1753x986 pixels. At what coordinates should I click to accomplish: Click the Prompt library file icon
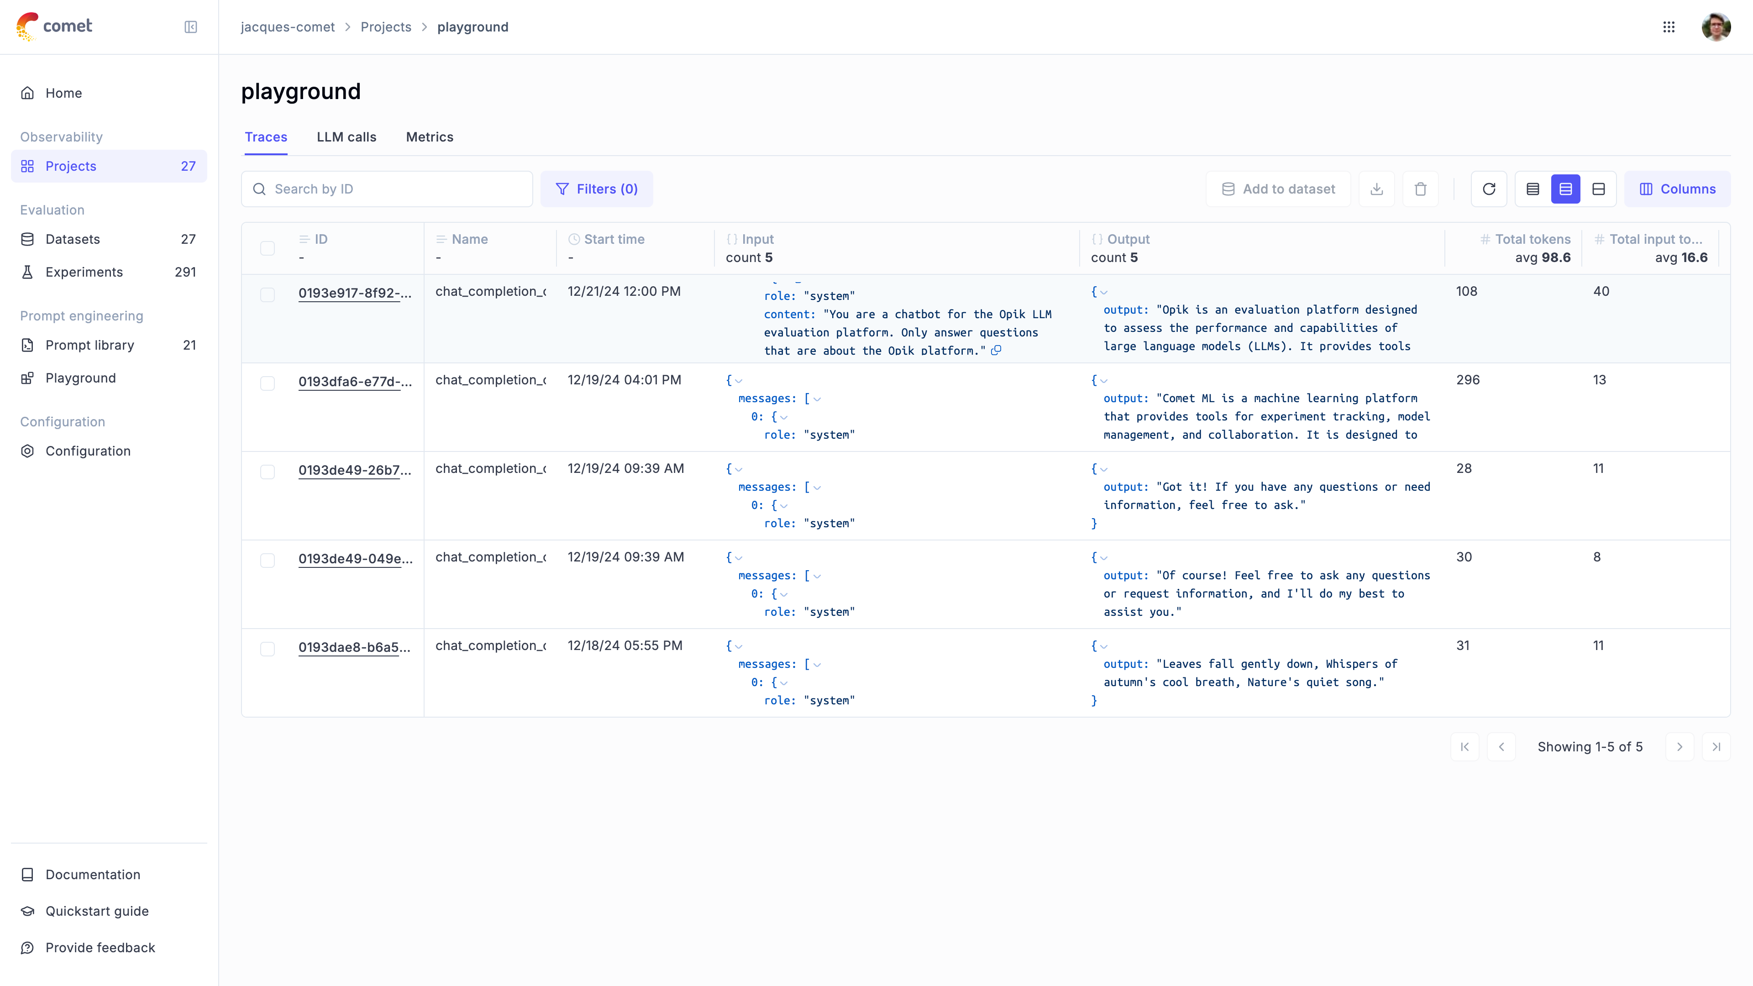pos(27,345)
